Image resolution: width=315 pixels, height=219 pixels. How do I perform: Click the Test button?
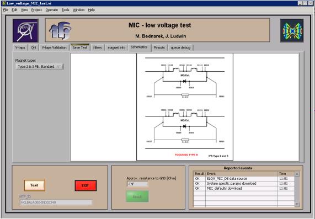point(35,185)
